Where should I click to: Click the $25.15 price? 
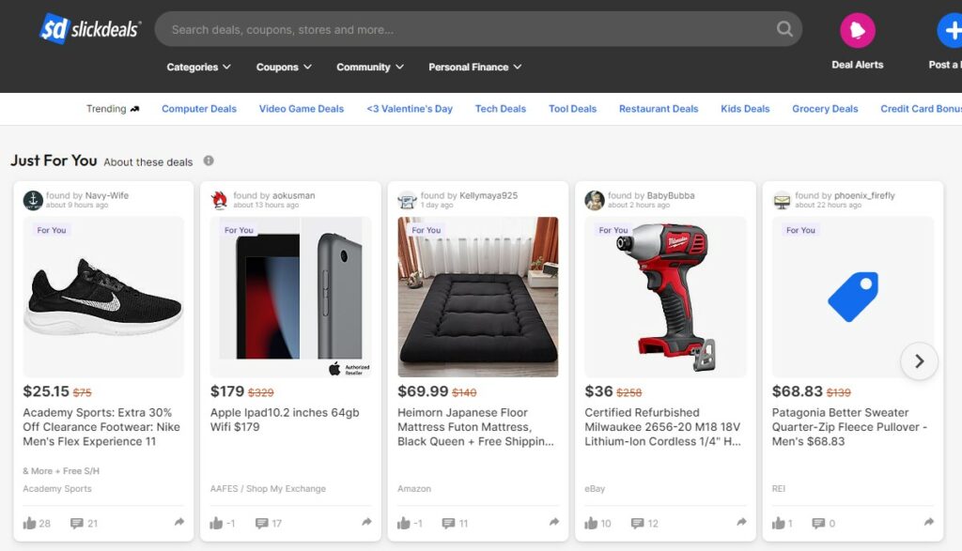tap(46, 391)
